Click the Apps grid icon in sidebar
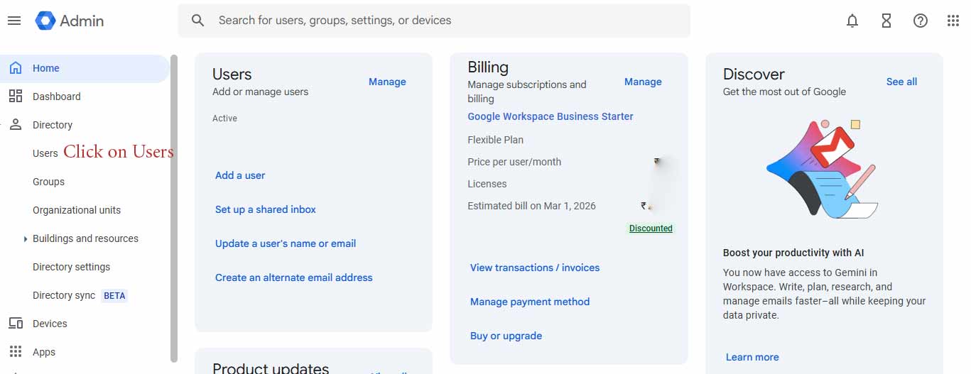The image size is (971, 374). click(16, 352)
